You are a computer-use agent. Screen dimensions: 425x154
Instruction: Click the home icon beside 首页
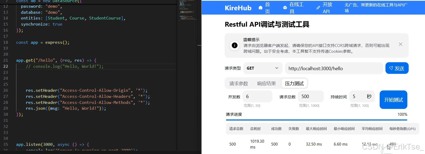[x=260, y=8]
